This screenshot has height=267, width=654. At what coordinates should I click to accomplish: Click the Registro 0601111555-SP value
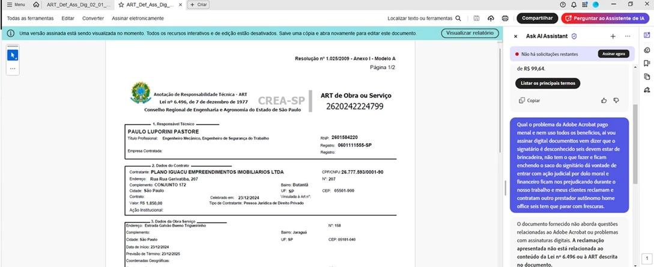tap(354, 145)
